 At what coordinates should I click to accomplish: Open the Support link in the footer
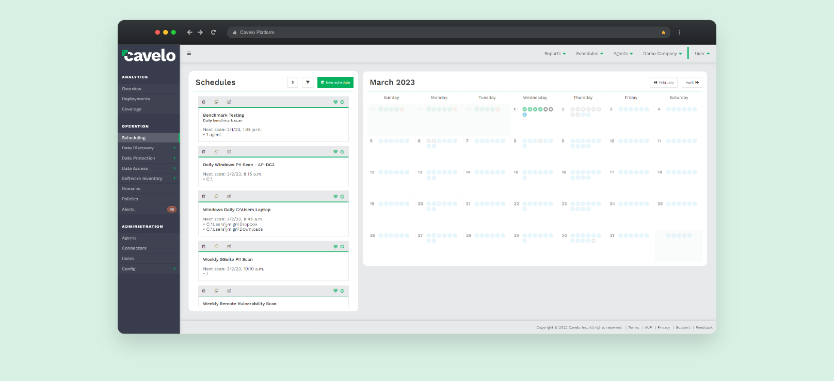683,328
